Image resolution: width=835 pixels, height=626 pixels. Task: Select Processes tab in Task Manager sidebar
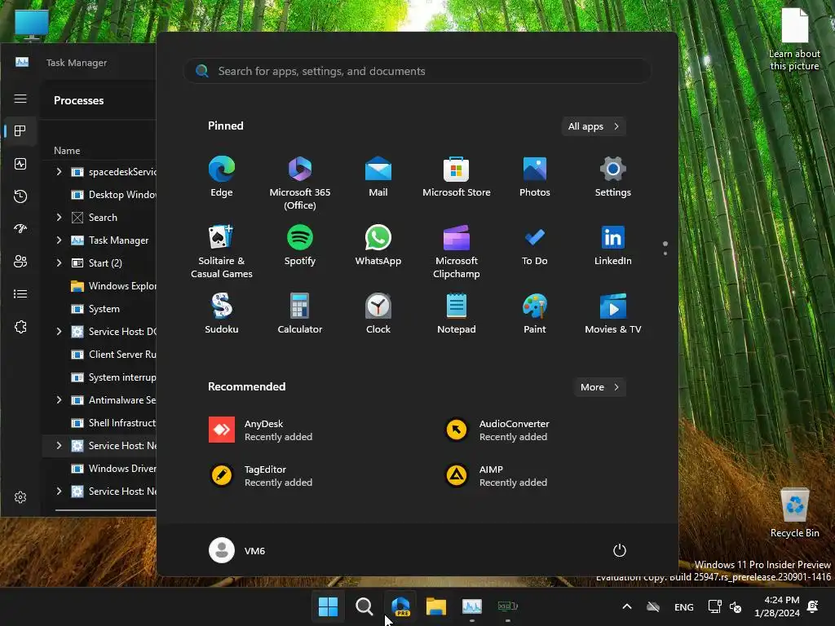coord(20,131)
